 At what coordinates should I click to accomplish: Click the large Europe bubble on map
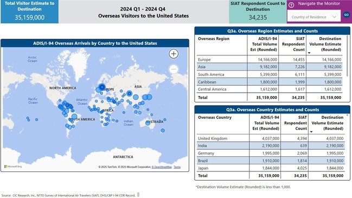(102, 87)
